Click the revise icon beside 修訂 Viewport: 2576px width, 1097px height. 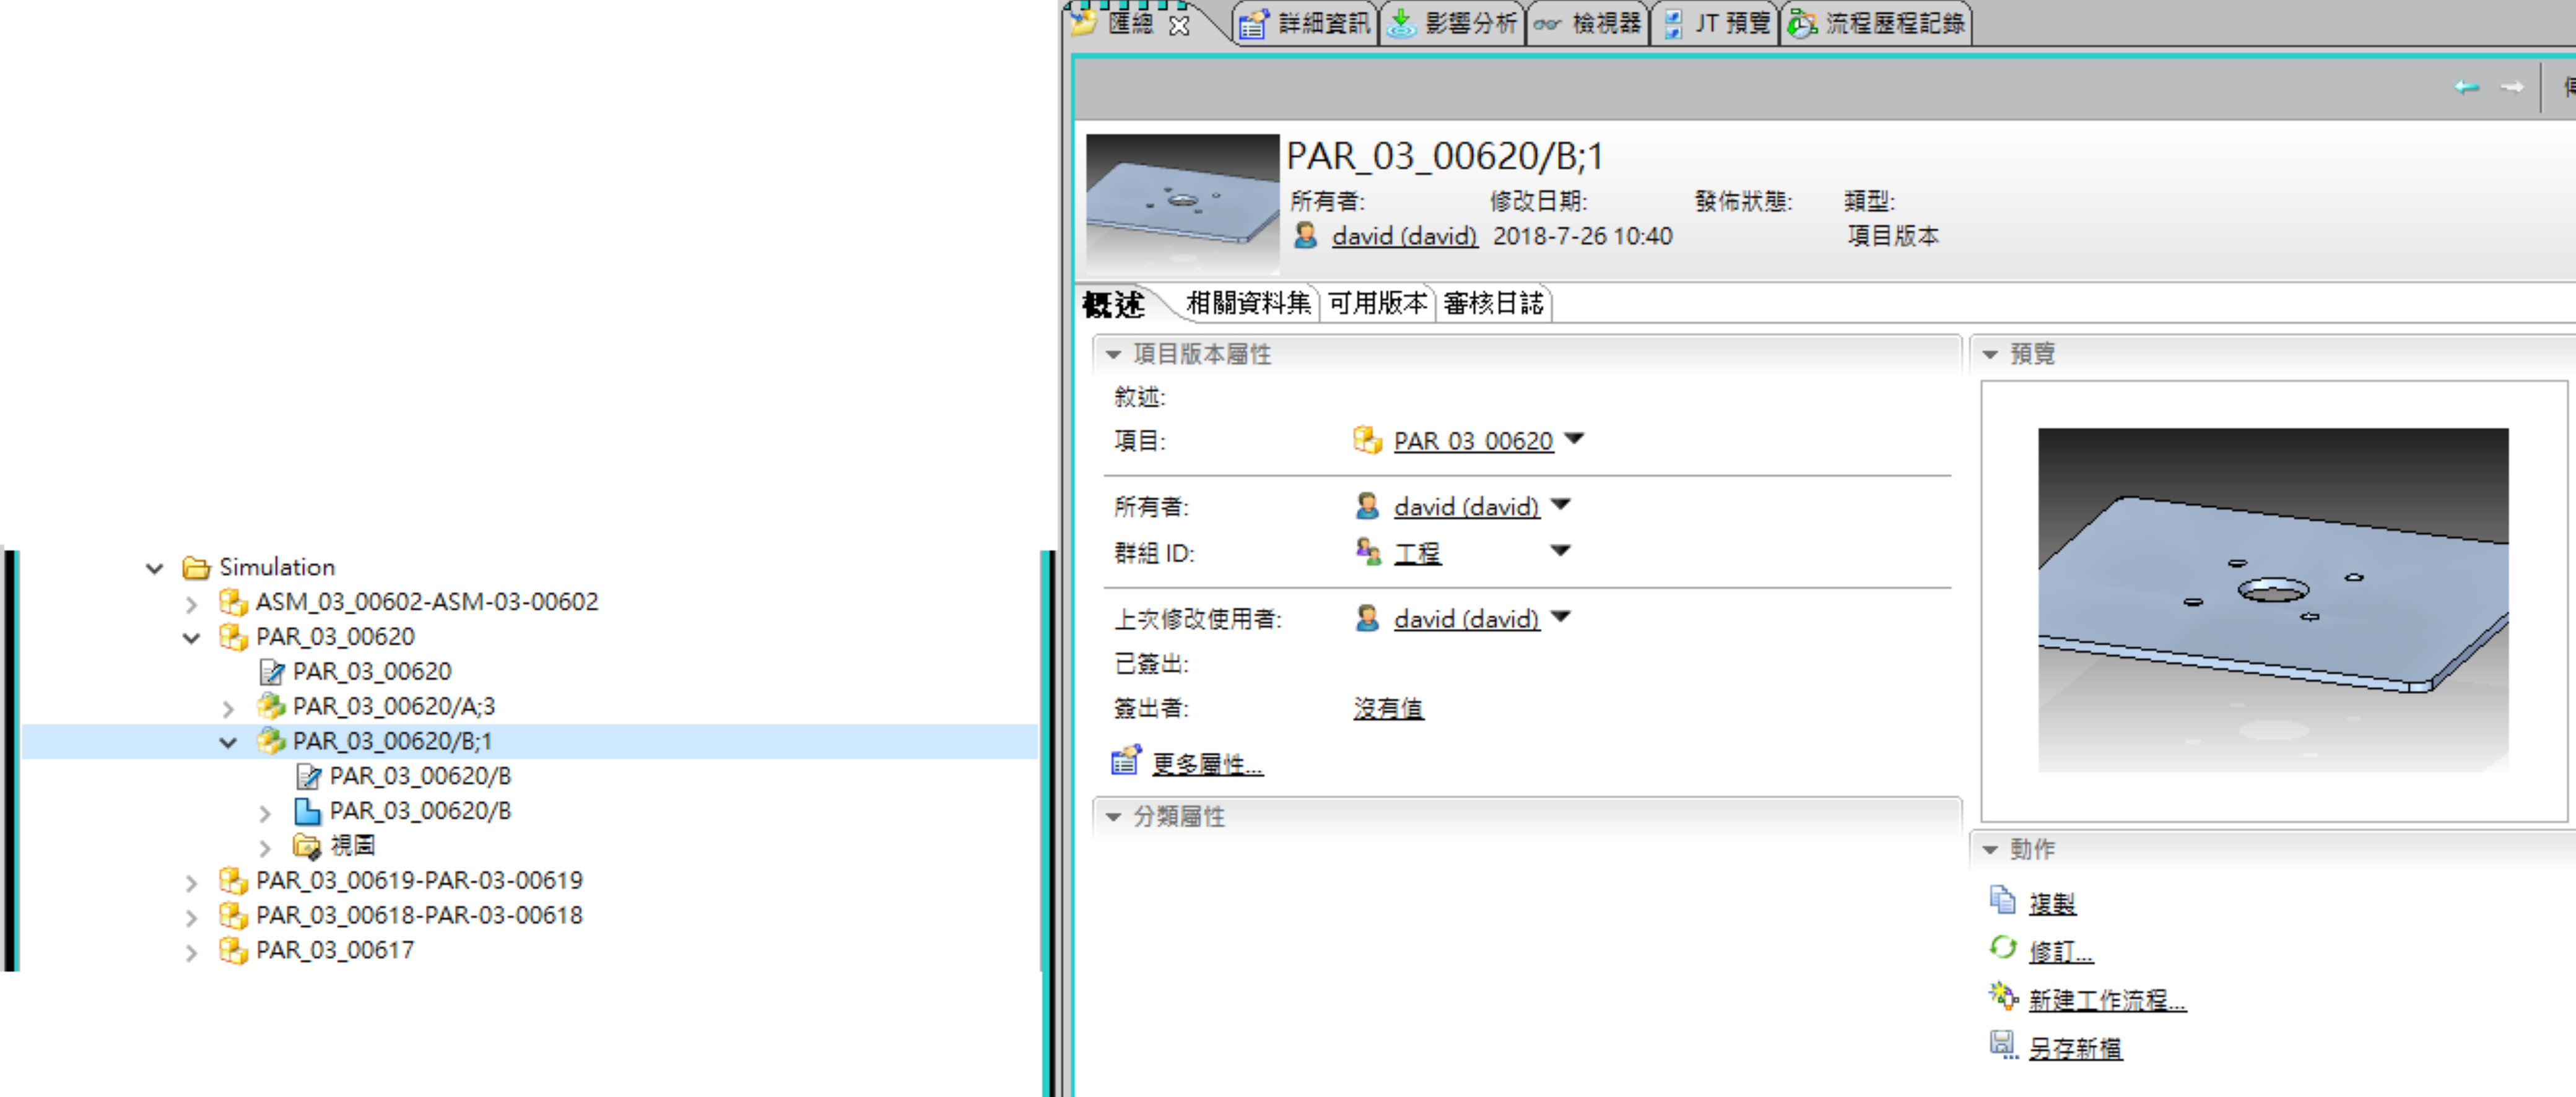click(2002, 947)
